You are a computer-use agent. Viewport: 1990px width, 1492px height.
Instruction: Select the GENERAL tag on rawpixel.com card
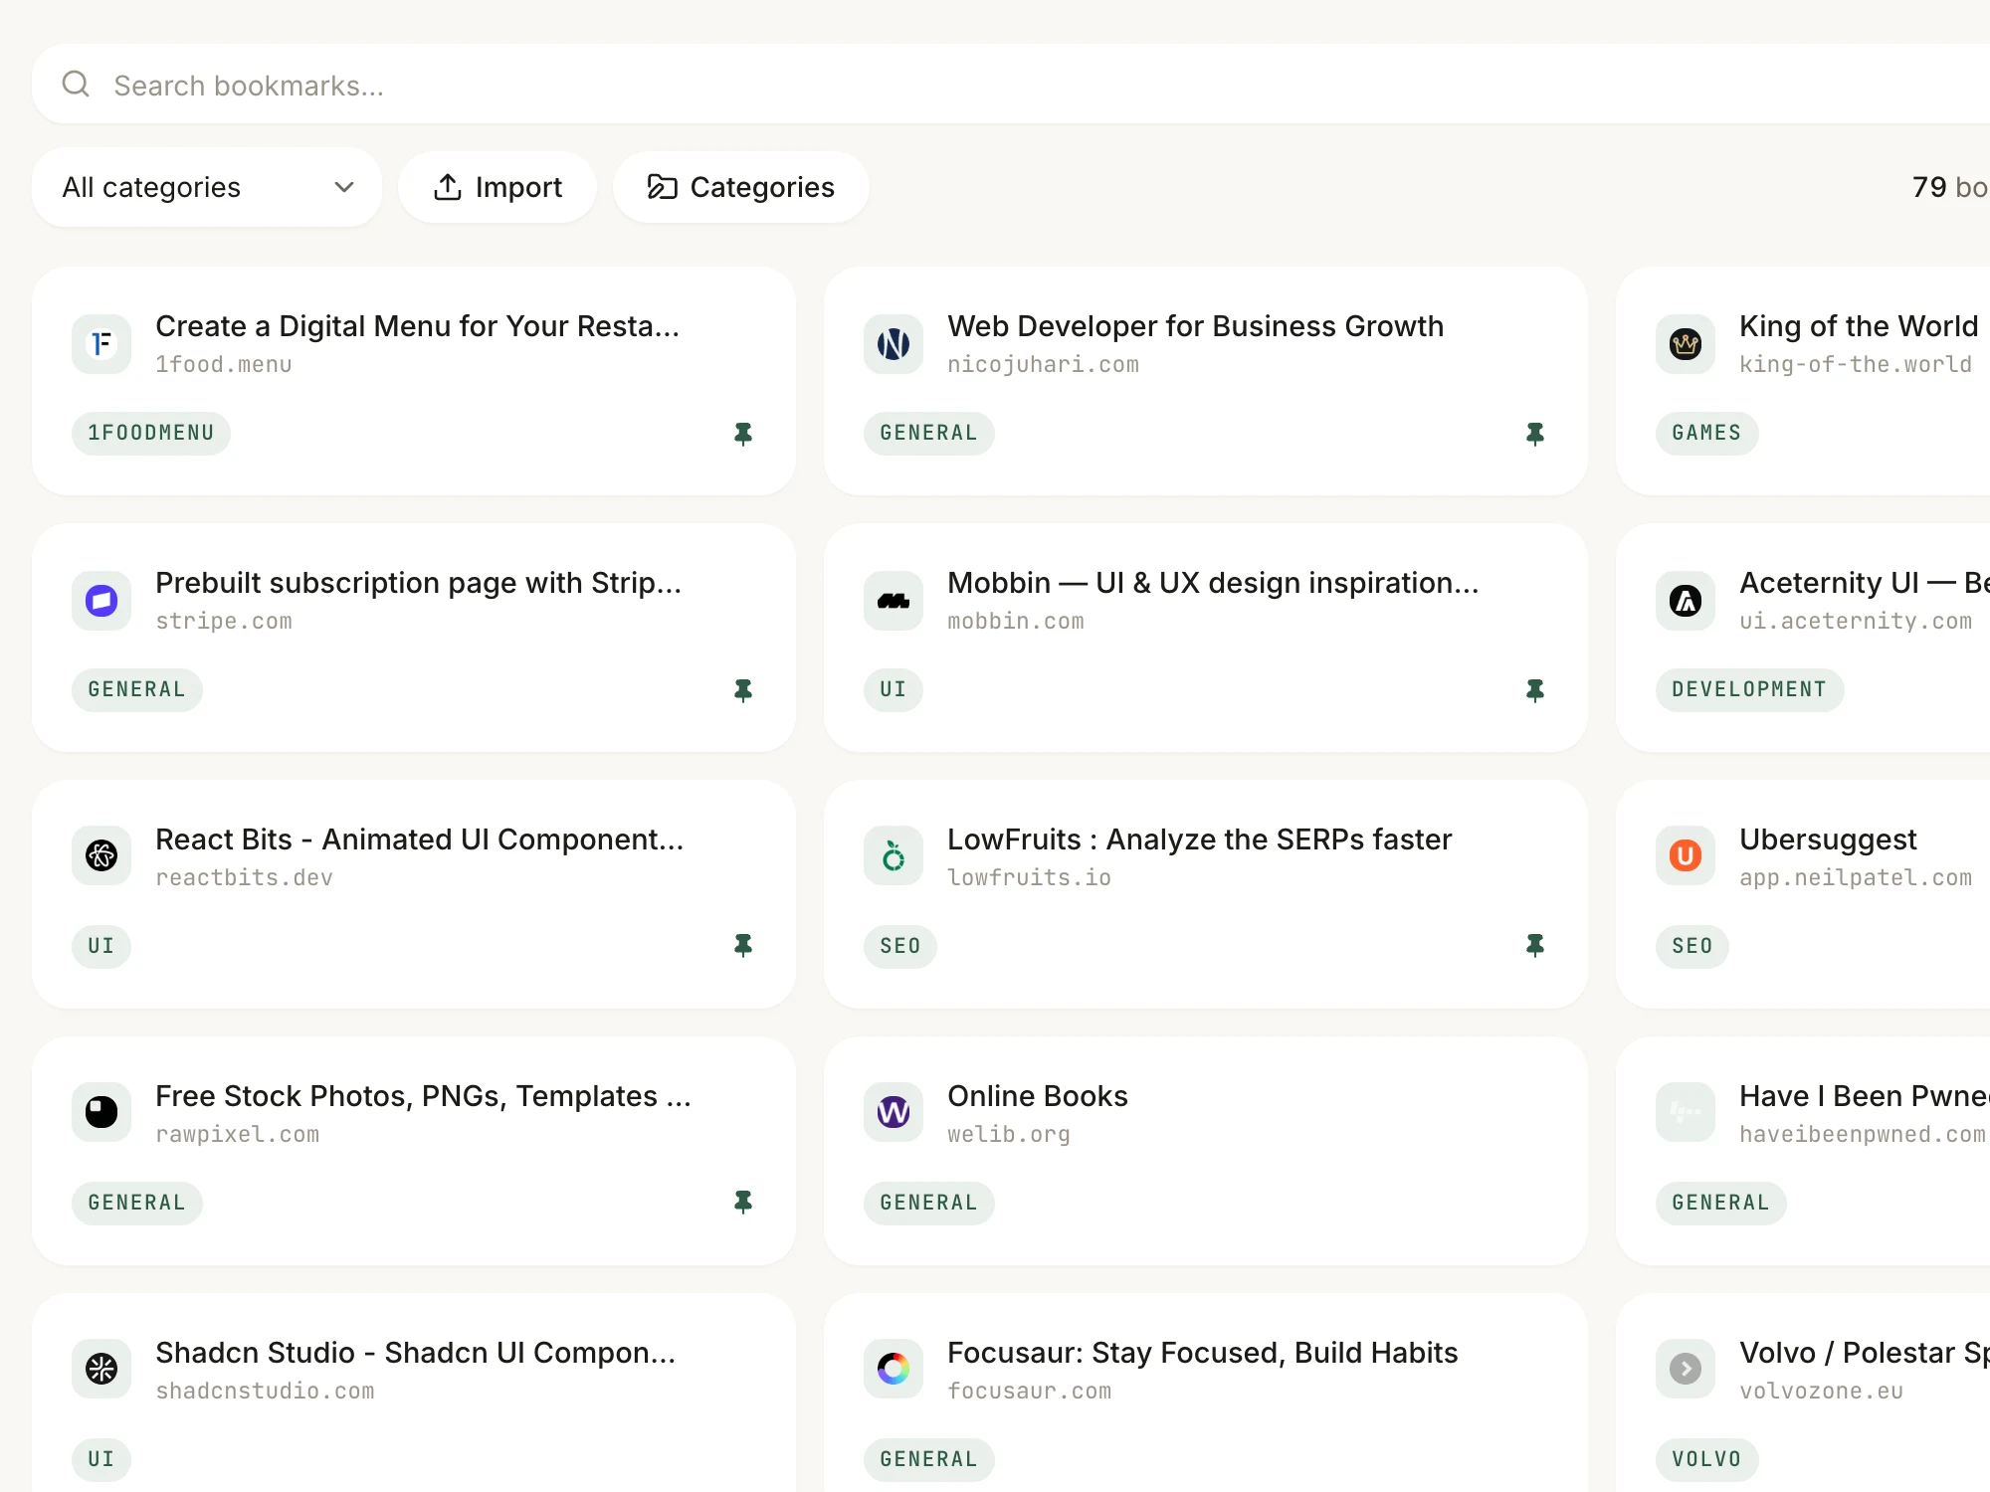(137, 1203)
